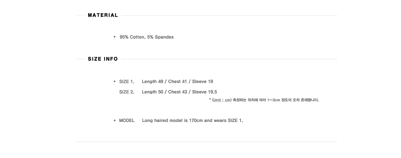The width and height of the screenshot is (401, 158).
Task: Click the underlined Unit : cm note
Action: point(222,100)
